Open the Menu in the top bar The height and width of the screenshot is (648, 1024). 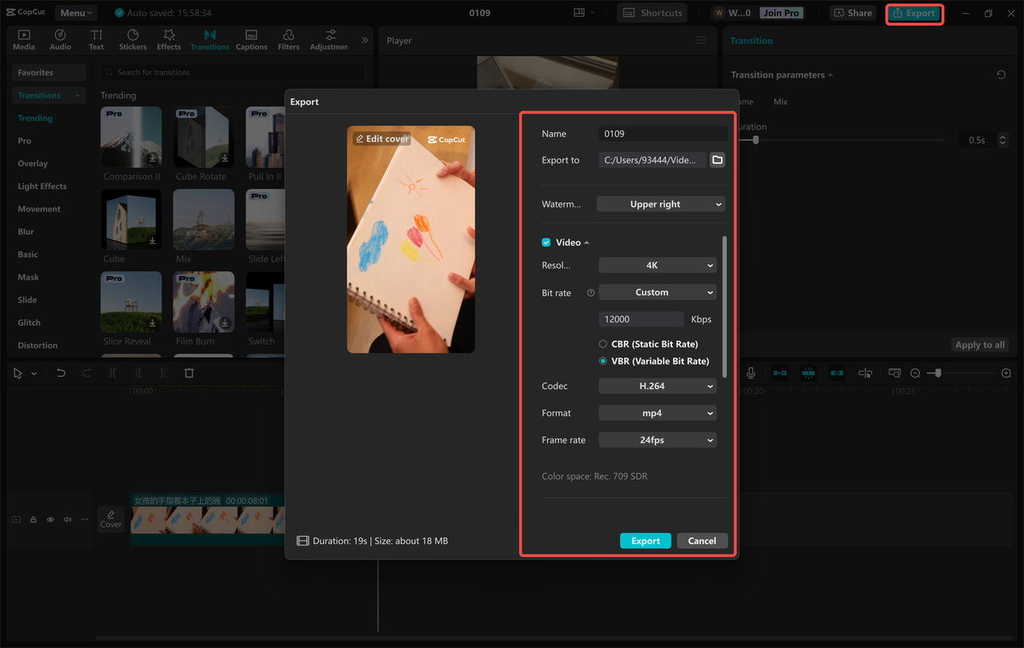coord(75,12)
